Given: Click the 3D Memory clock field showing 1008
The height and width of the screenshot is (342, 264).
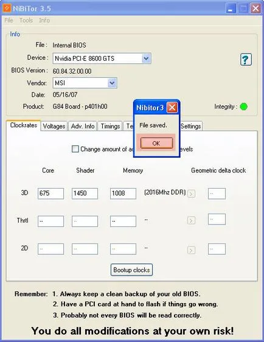Looking at the screenshot, I should pyautogui.click(x=123, y=194).
